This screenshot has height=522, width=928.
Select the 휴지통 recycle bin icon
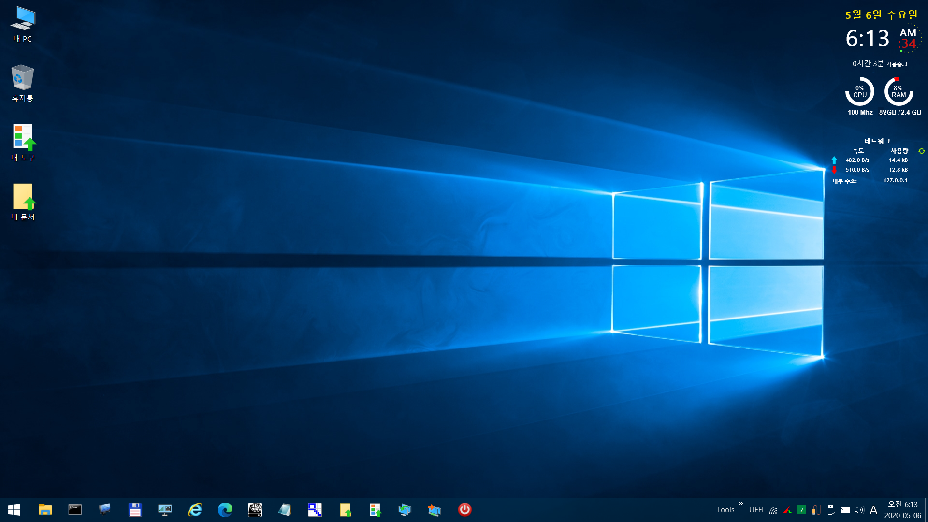coord(23,83)
